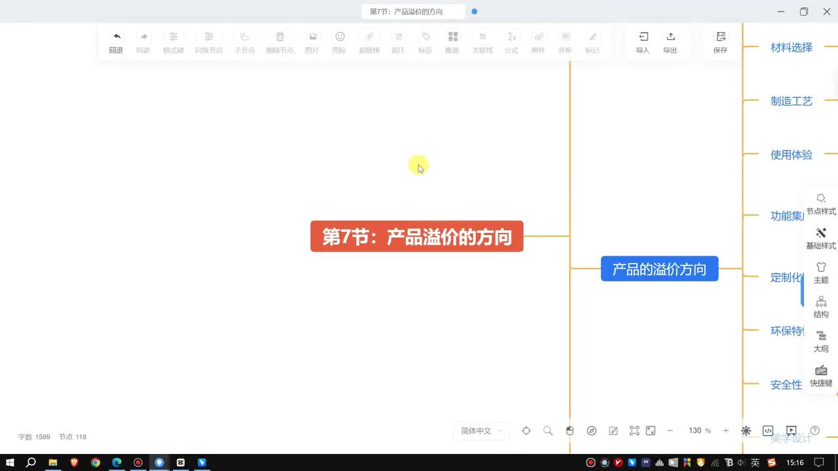838x471 pixels.
Task: Click the 前进 redo icon
Action: (x=143, y=37)
